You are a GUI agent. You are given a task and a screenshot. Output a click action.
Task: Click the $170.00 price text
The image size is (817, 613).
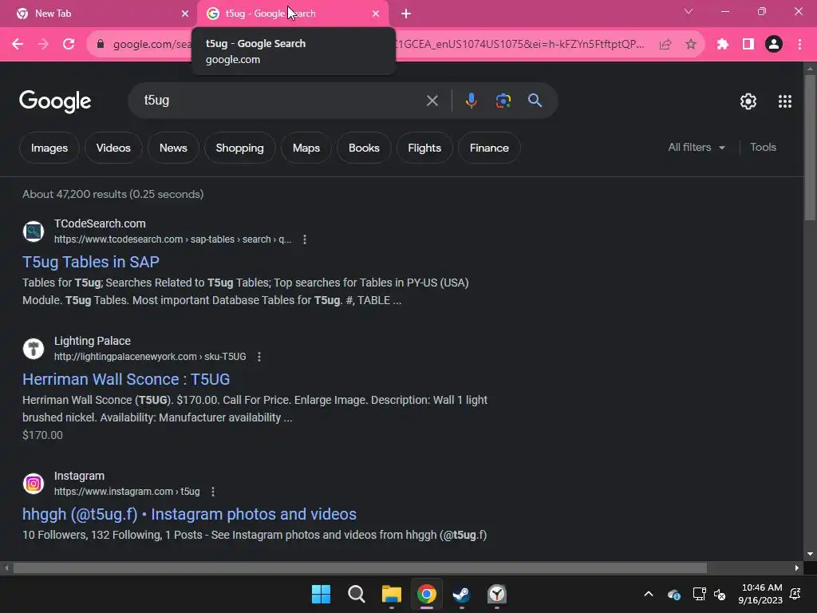[43, 435]
